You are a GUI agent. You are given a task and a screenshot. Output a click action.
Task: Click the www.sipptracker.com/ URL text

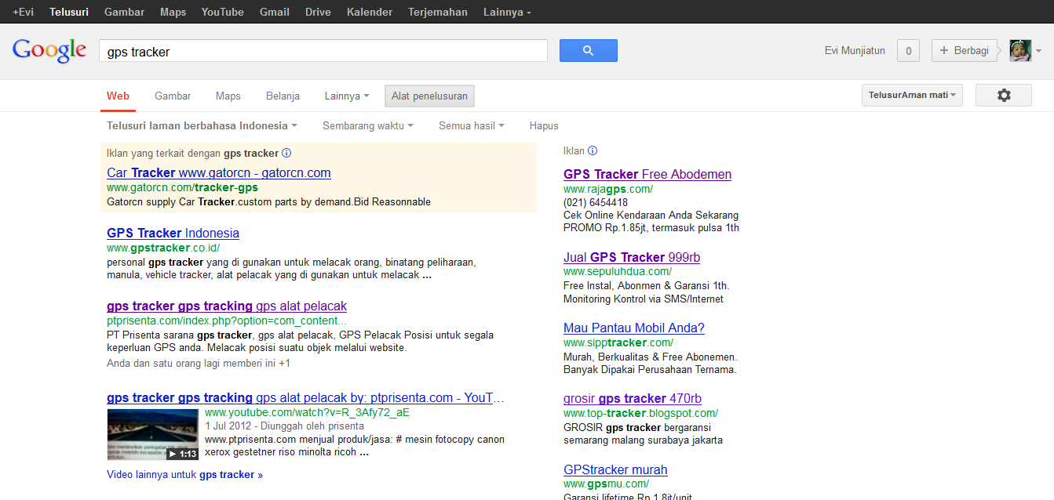click(x=618, y=342)
